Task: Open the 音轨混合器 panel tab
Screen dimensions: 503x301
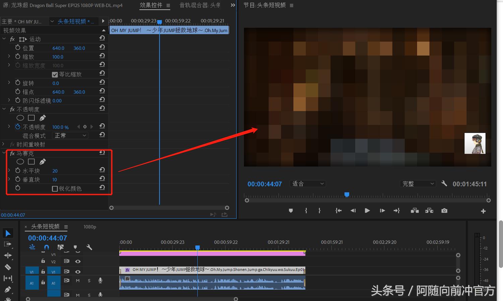Action: [200, 5]
